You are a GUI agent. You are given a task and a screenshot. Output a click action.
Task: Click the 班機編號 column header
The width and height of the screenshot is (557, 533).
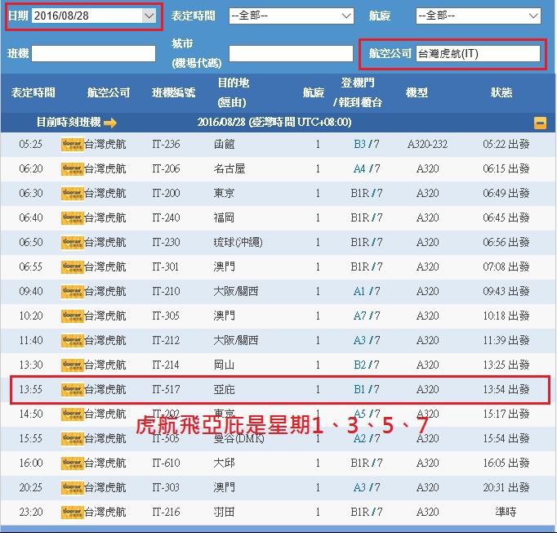tap(173, 93)
